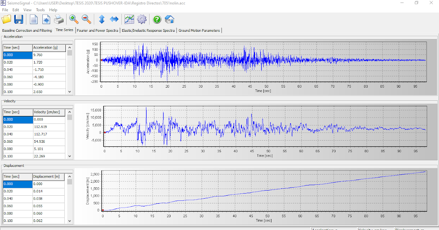Screen dimensions: 439x230
Task: Open SeismoSignal help
Action: 157,19
